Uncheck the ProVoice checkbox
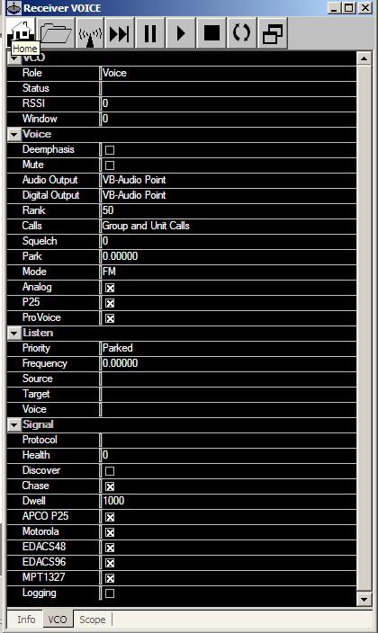Screen dimensions: 378x633 tap(110, 318)
